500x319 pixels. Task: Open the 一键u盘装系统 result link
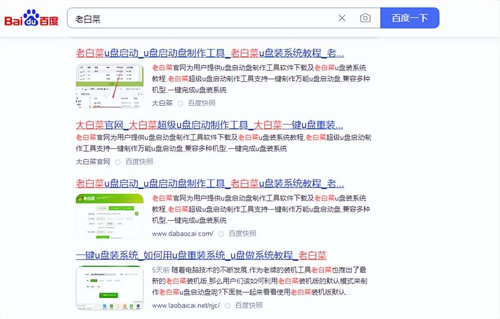click(201, 255)
